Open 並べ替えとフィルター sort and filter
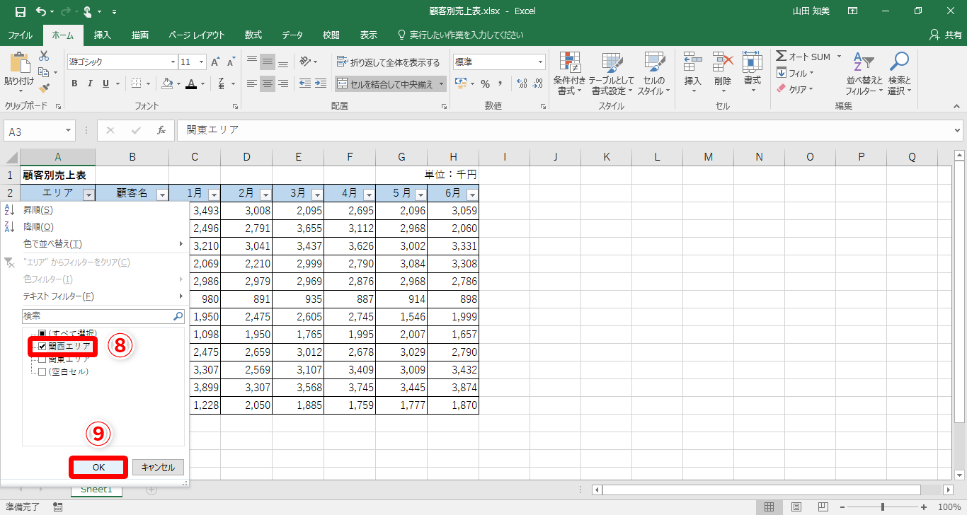The image size is (967, 515). (864, 74)
